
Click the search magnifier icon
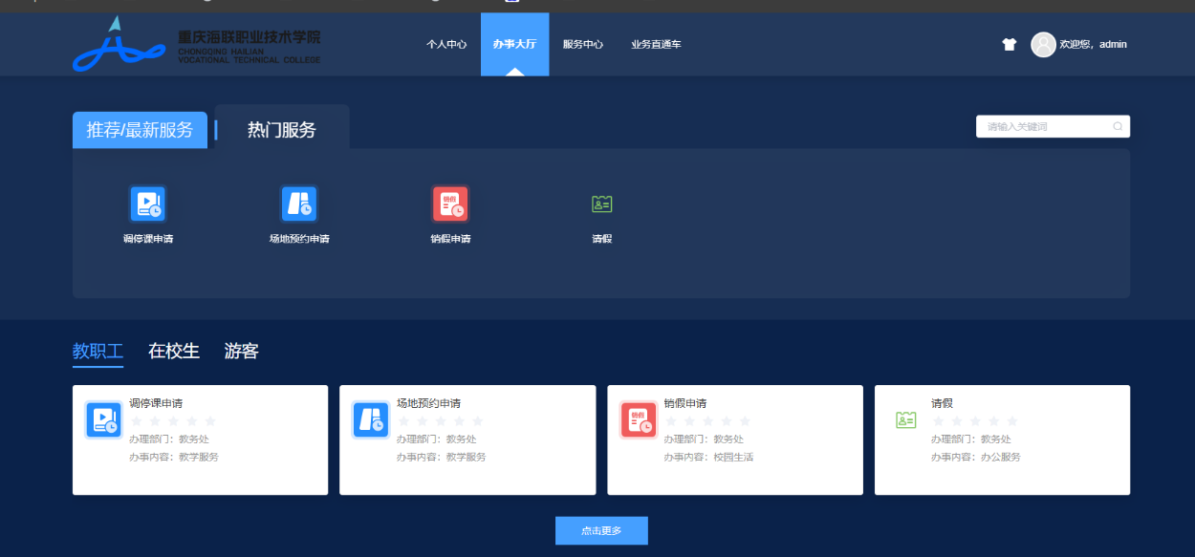tap(1118, 126)
